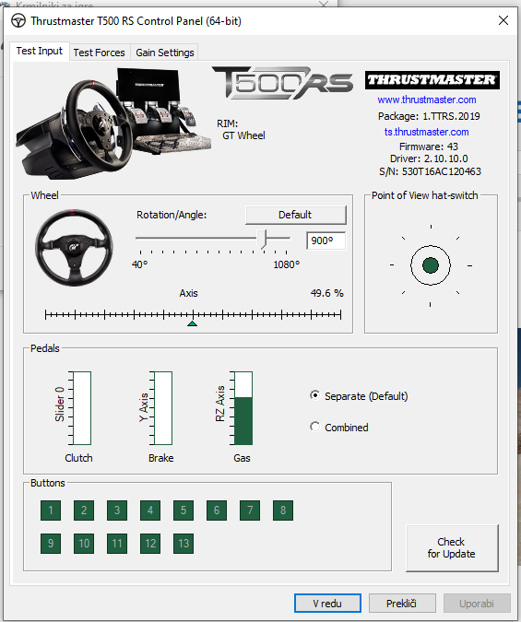This screenshot has width=521, height=622.
Task: Cancel with the Prekliči button
Action: pyautogui.click(x=402, y=603)
